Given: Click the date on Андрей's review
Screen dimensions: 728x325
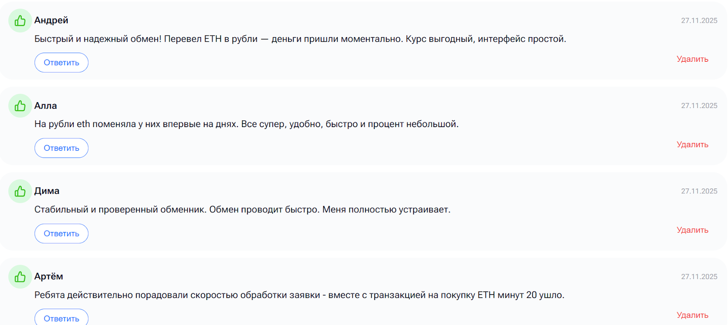Looking at the screenshot, I should pos(699,20).
